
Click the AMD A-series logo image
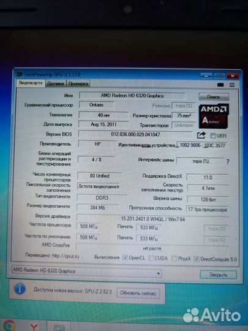214,116
